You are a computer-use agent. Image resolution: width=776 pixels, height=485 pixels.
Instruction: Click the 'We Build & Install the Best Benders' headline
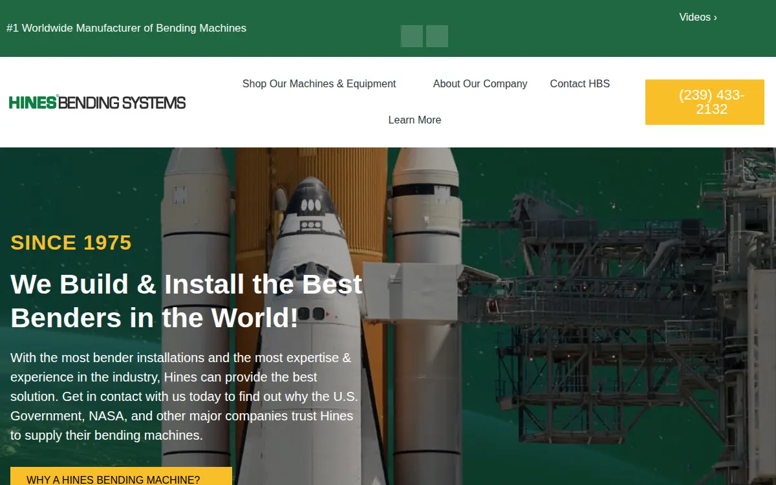[x=186, y=301]
